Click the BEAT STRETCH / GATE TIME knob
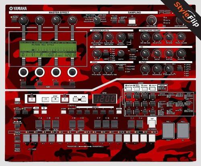The height and width of the screenshot is (166, 201). pyautogui.click(x=97, y=37)
